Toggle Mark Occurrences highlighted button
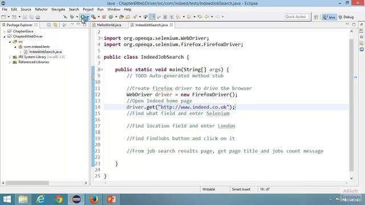 (152, 17)
